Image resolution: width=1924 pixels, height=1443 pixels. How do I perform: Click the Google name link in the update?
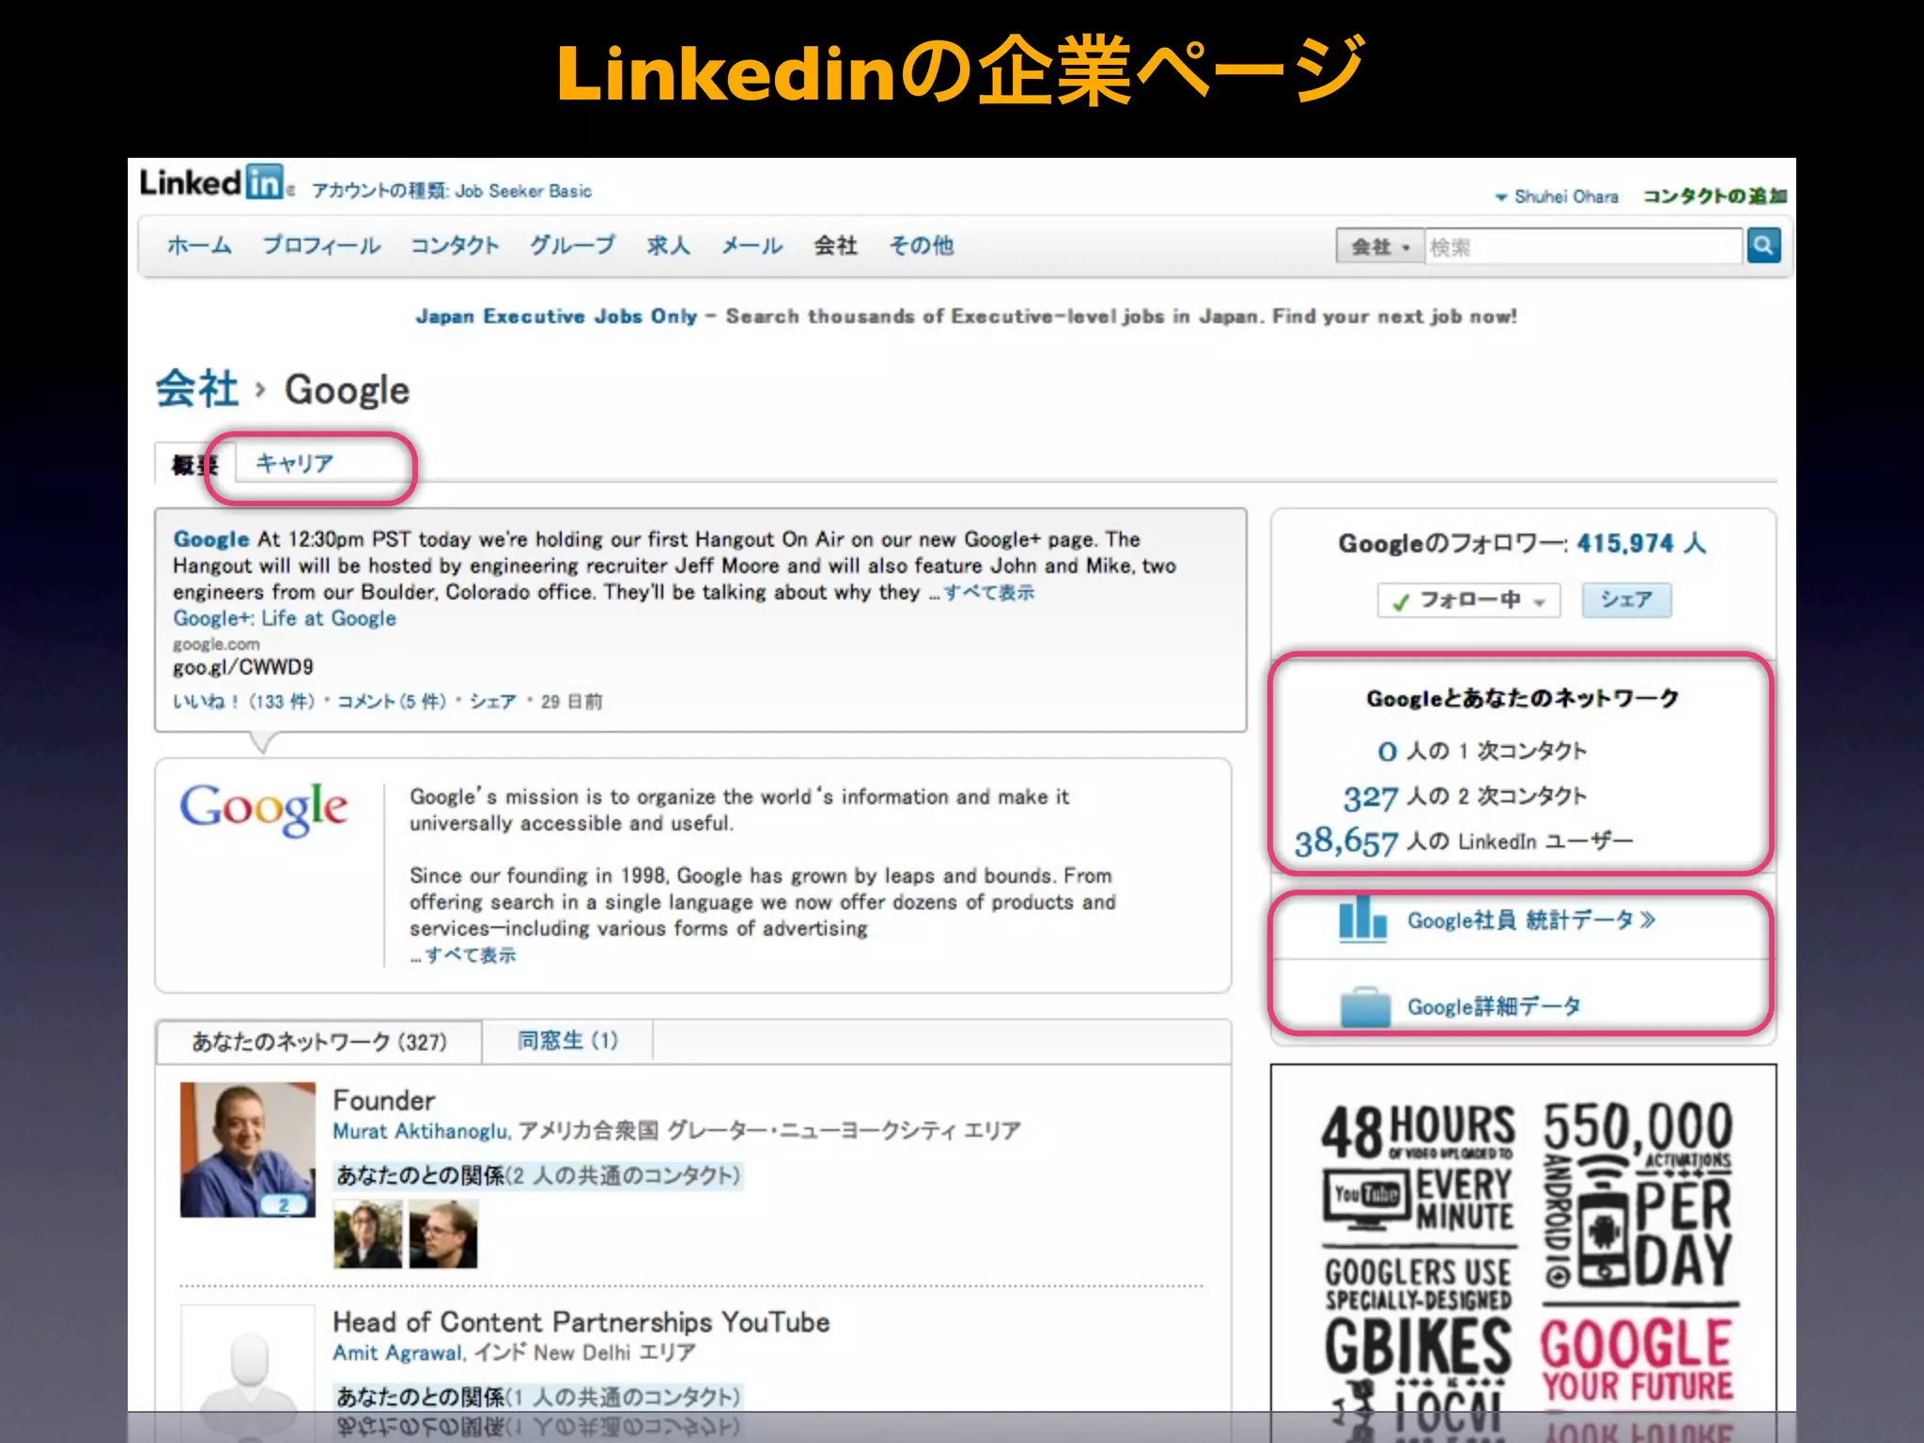pos(211,539)
